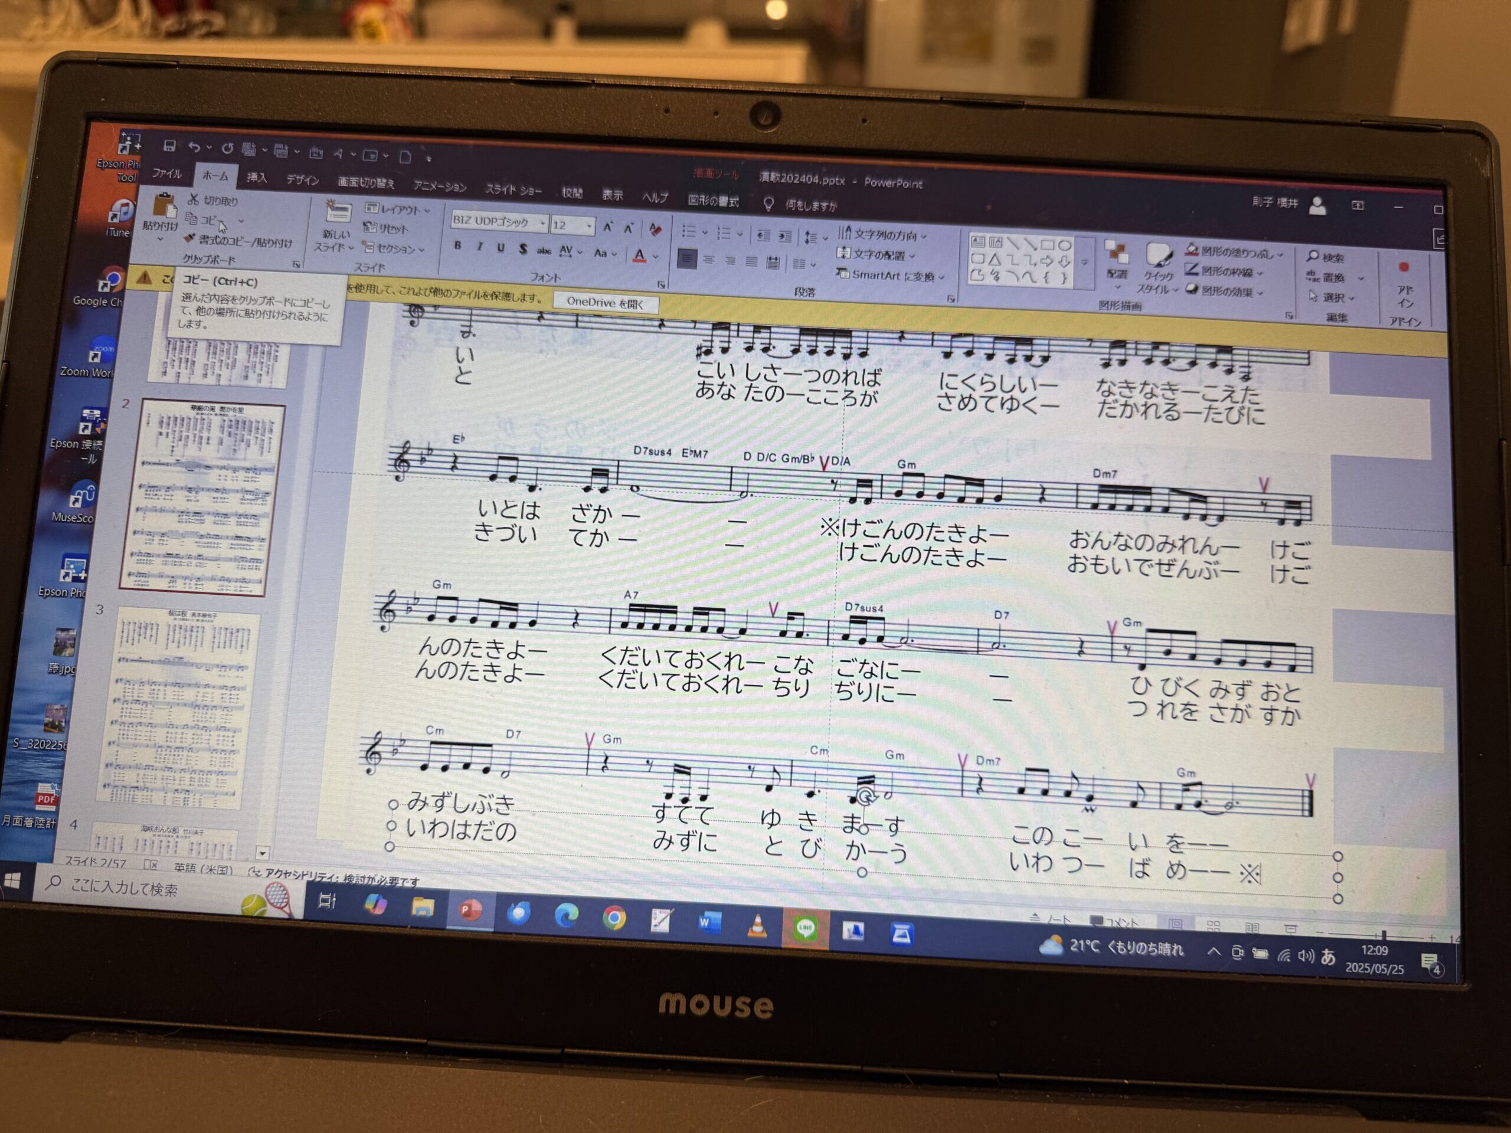
Task: Toggle left text alignment
Action: (x=687, y=258)
